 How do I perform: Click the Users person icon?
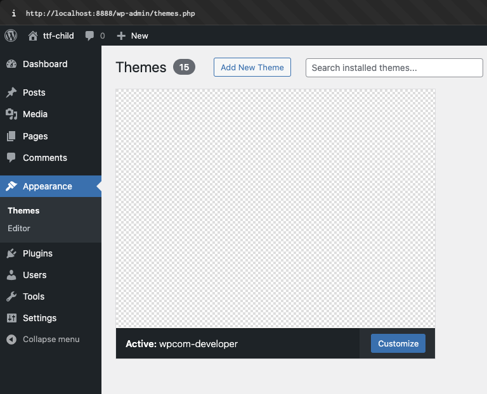point(11,275)
